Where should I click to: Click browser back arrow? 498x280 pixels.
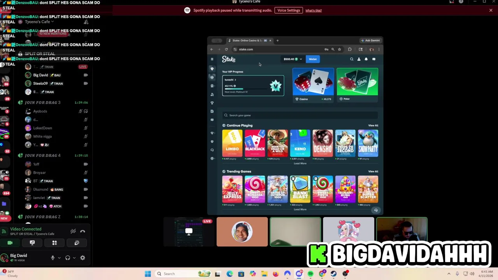point(212,49)
